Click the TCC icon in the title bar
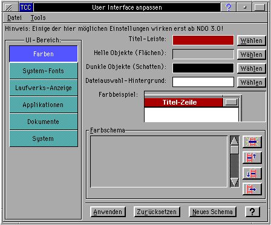 tap(26, 7)
